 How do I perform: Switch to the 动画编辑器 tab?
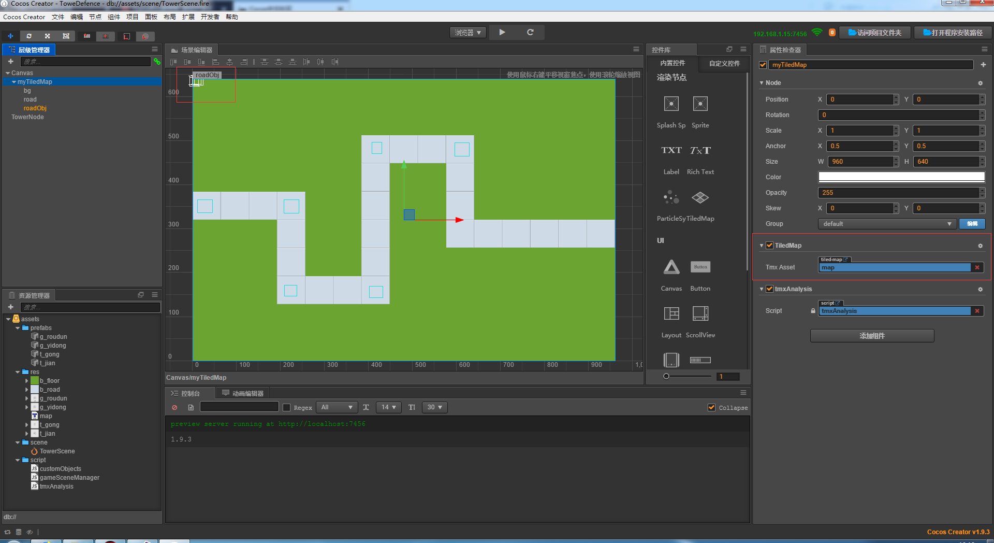[x=243, y=393]
